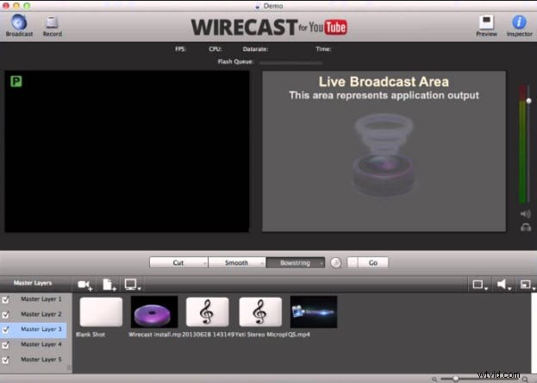Select the Master Layer 5 row

pyautogui.click(x=34, y=360)
